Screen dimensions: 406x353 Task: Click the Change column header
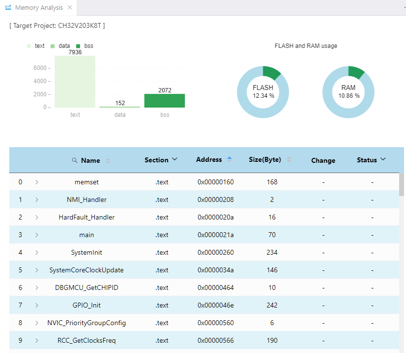(x=323, y=160)
